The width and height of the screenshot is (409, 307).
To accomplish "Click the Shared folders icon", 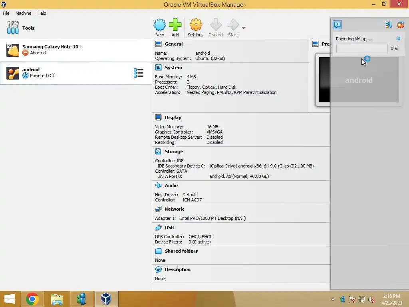I will click(x=158, y=251).
